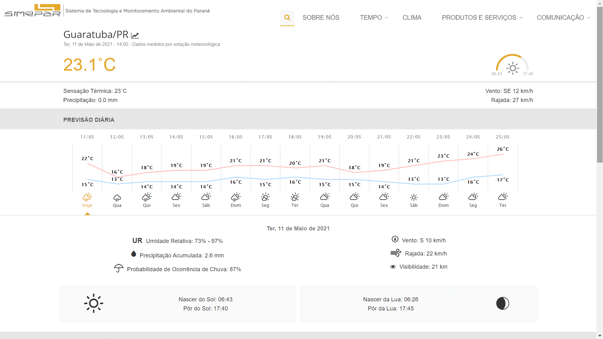Click the 22/05 date column header
This screenshot has width=603, height=339.
coord(414,137)
